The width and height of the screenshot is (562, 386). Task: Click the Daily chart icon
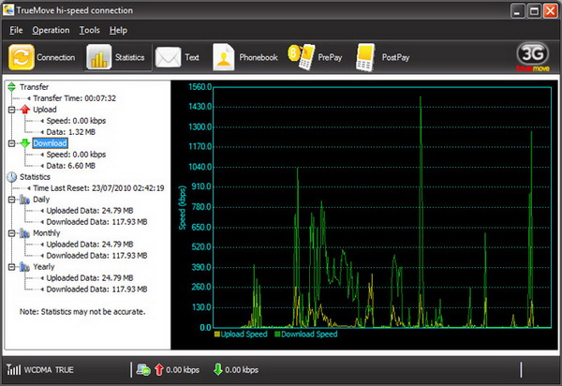tap(24, 200)
